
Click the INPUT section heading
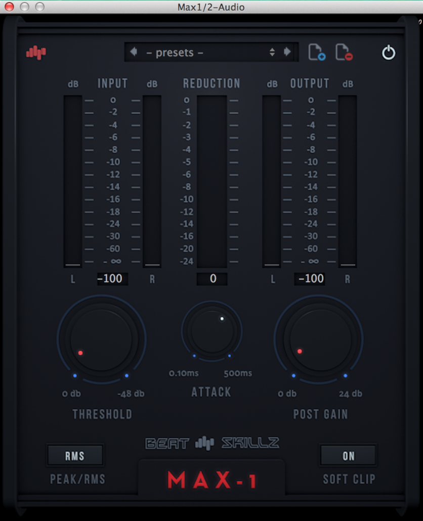tap(113, 83)
